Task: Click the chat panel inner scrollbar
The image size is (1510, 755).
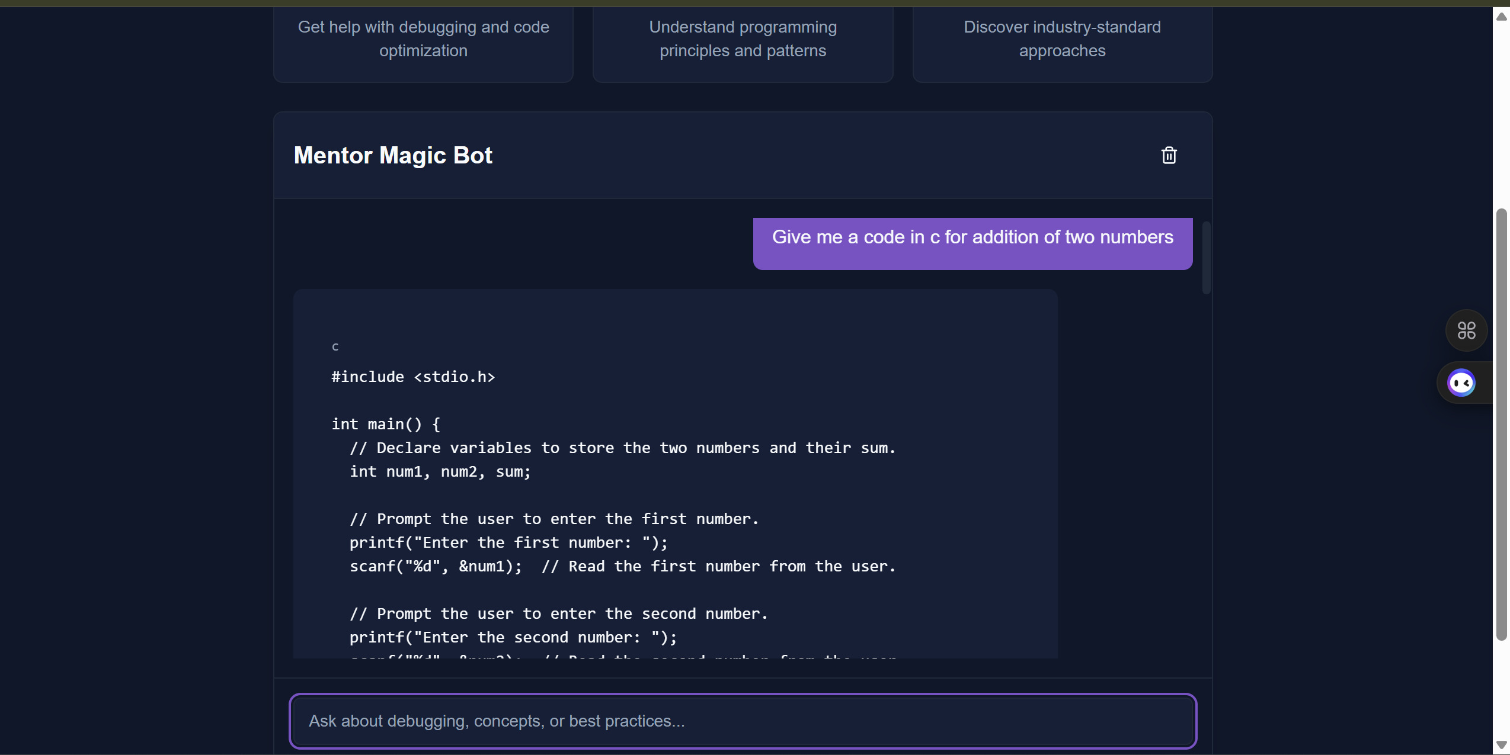Action: click(x=1205, y=258)
